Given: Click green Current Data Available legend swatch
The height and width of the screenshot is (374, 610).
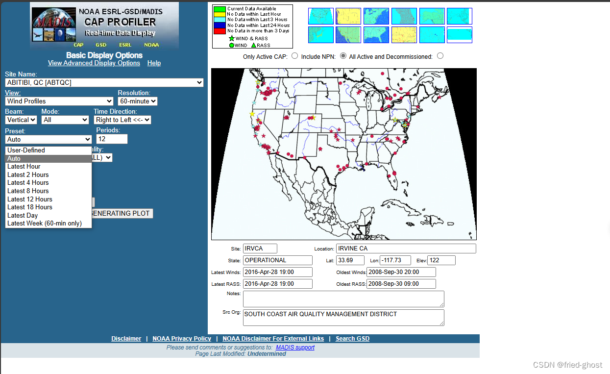Looking at the screenshot, I should click(x=220, y=9).
